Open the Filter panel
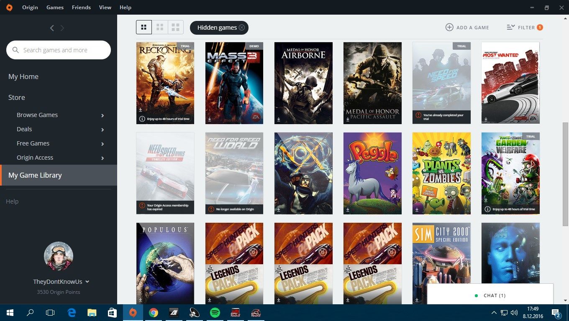Image resolution: width=569 pixels, height=321 pixels. (525, 28)
